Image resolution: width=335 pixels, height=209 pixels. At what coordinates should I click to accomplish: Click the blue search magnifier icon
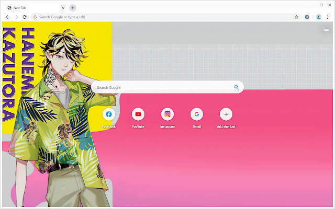coord(236,87)
